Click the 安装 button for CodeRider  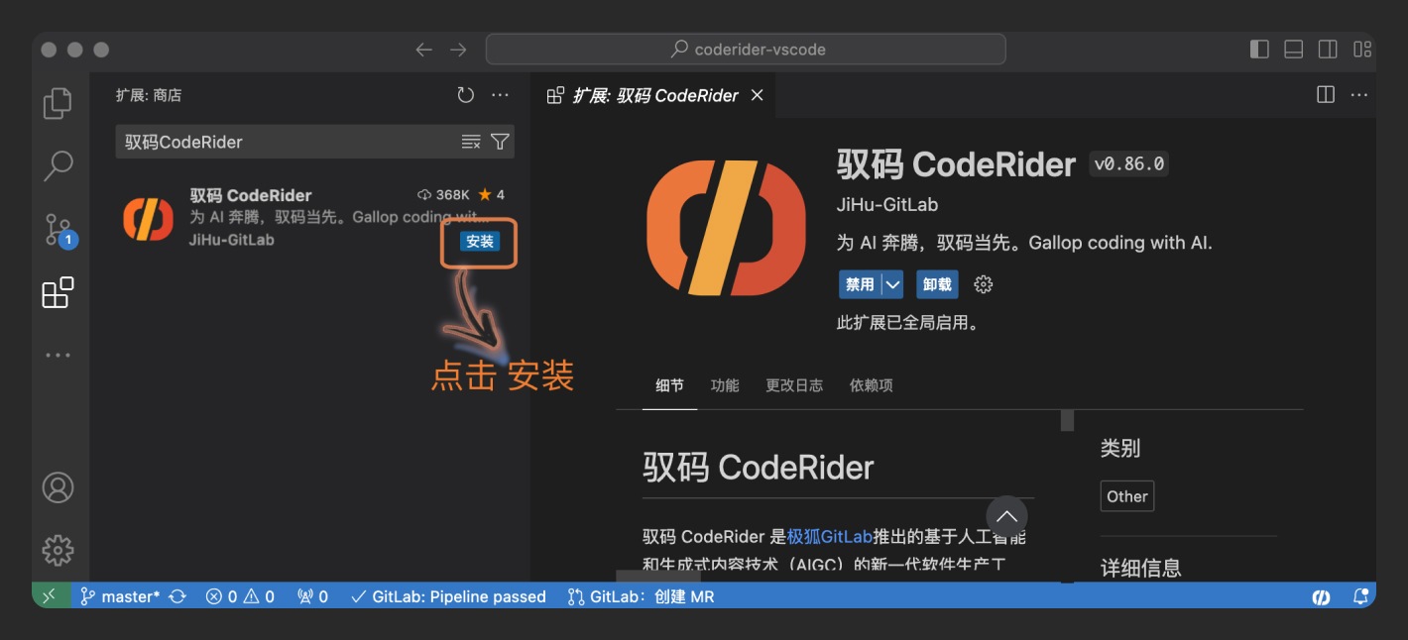[480, 242]
